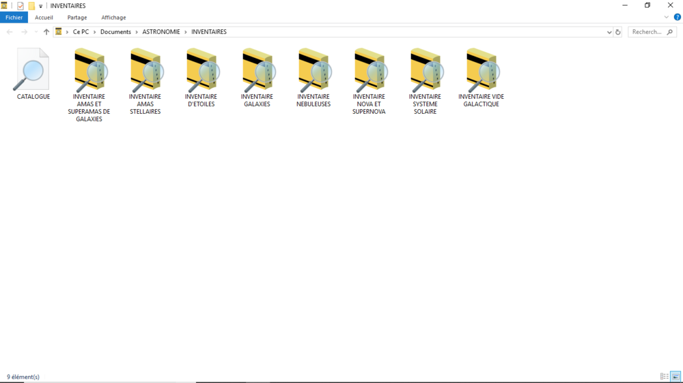Screen dimensions: 683x383
Task: Switch to Details view layout icon
Action: click(665, 376)
